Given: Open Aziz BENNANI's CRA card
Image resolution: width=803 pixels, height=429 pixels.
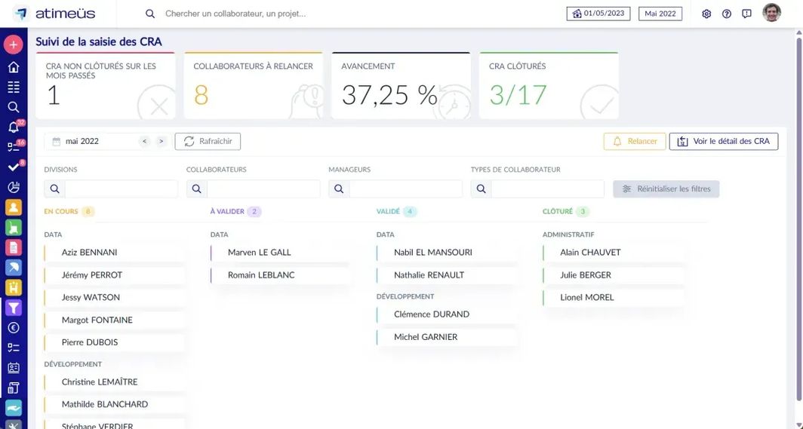Looking at the screenshot, I should (113, 253).
